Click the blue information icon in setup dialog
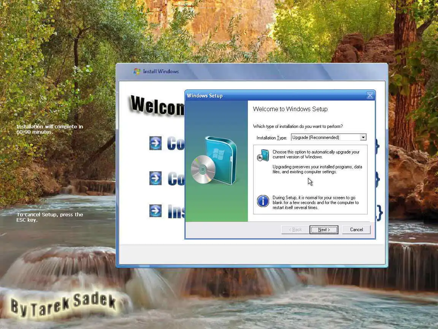 263,201
